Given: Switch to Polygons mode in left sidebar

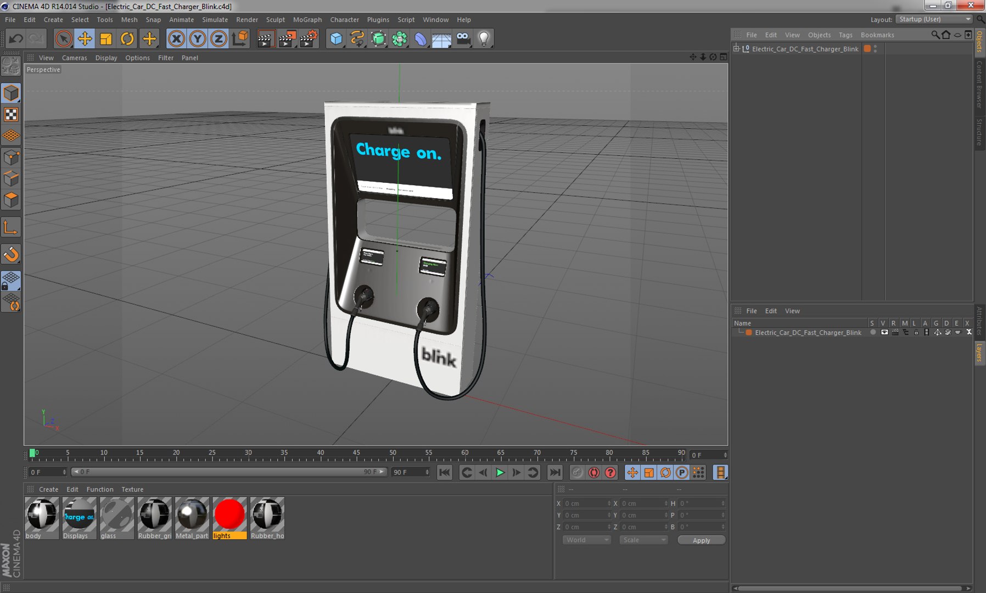Looking at the screenshot, I should [x=11, y=200].
